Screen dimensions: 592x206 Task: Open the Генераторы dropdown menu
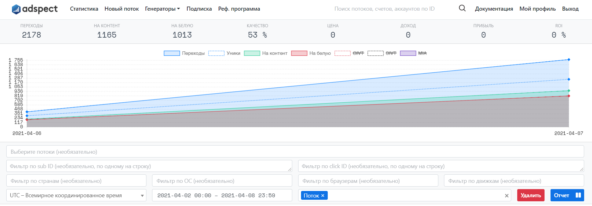(x=162, y=9)
